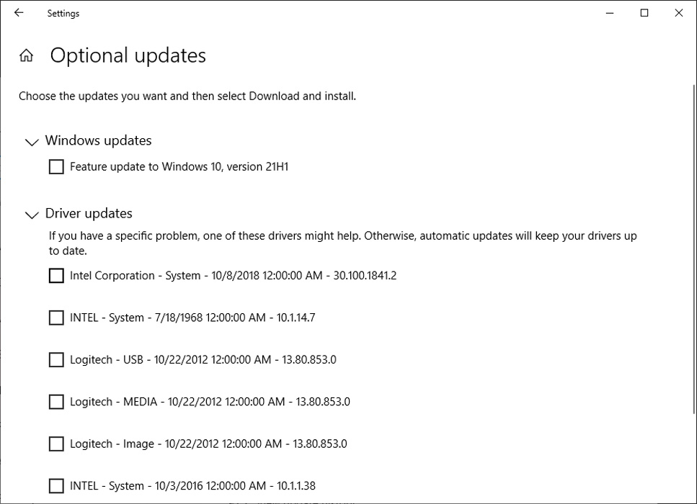This screenshot has height=504, width=697.
Task: Click the Optional updates page title
Action: point(128,55)
